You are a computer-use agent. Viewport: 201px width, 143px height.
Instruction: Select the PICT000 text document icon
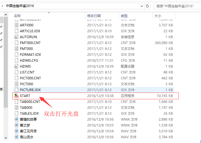point(17,84)
